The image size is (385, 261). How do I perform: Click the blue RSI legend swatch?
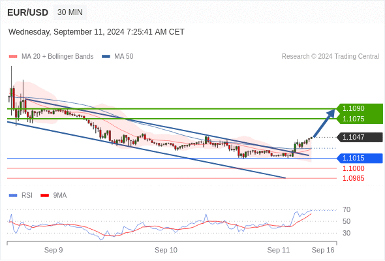(13, 196)
